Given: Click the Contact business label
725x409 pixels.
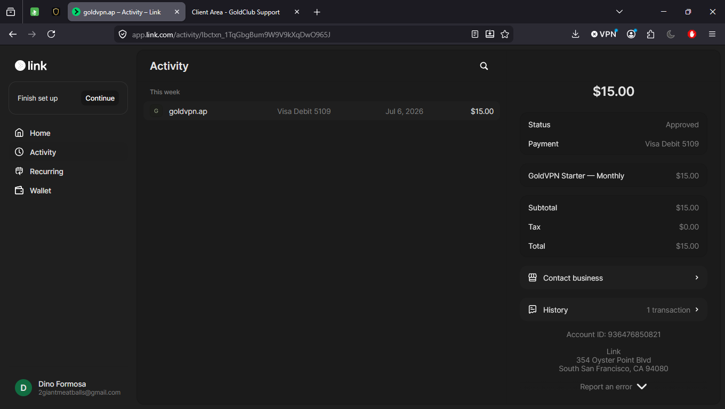Looking at the screenshot, I should (x=573, y=278).
